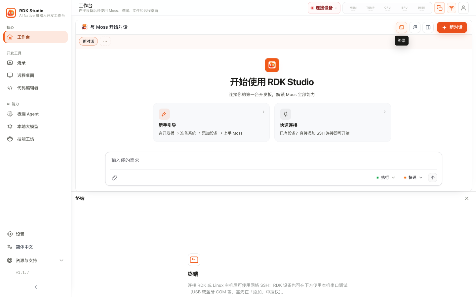Open the user account icon
Image resolution: width=476 pixels, height=297 pixels.
tap(463, 8)
